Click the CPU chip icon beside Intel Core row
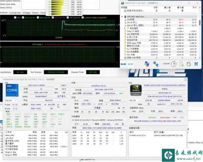Screen dimensions: 203x162 (x=125, y=16)
